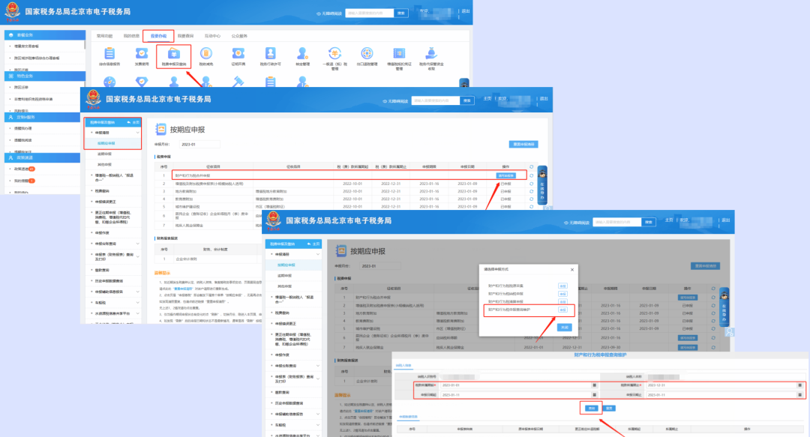Expand 申报辅助信息报告 chevron in front window sidebar
The height and width of the screenshot is (437, 810).
(318, 415)
